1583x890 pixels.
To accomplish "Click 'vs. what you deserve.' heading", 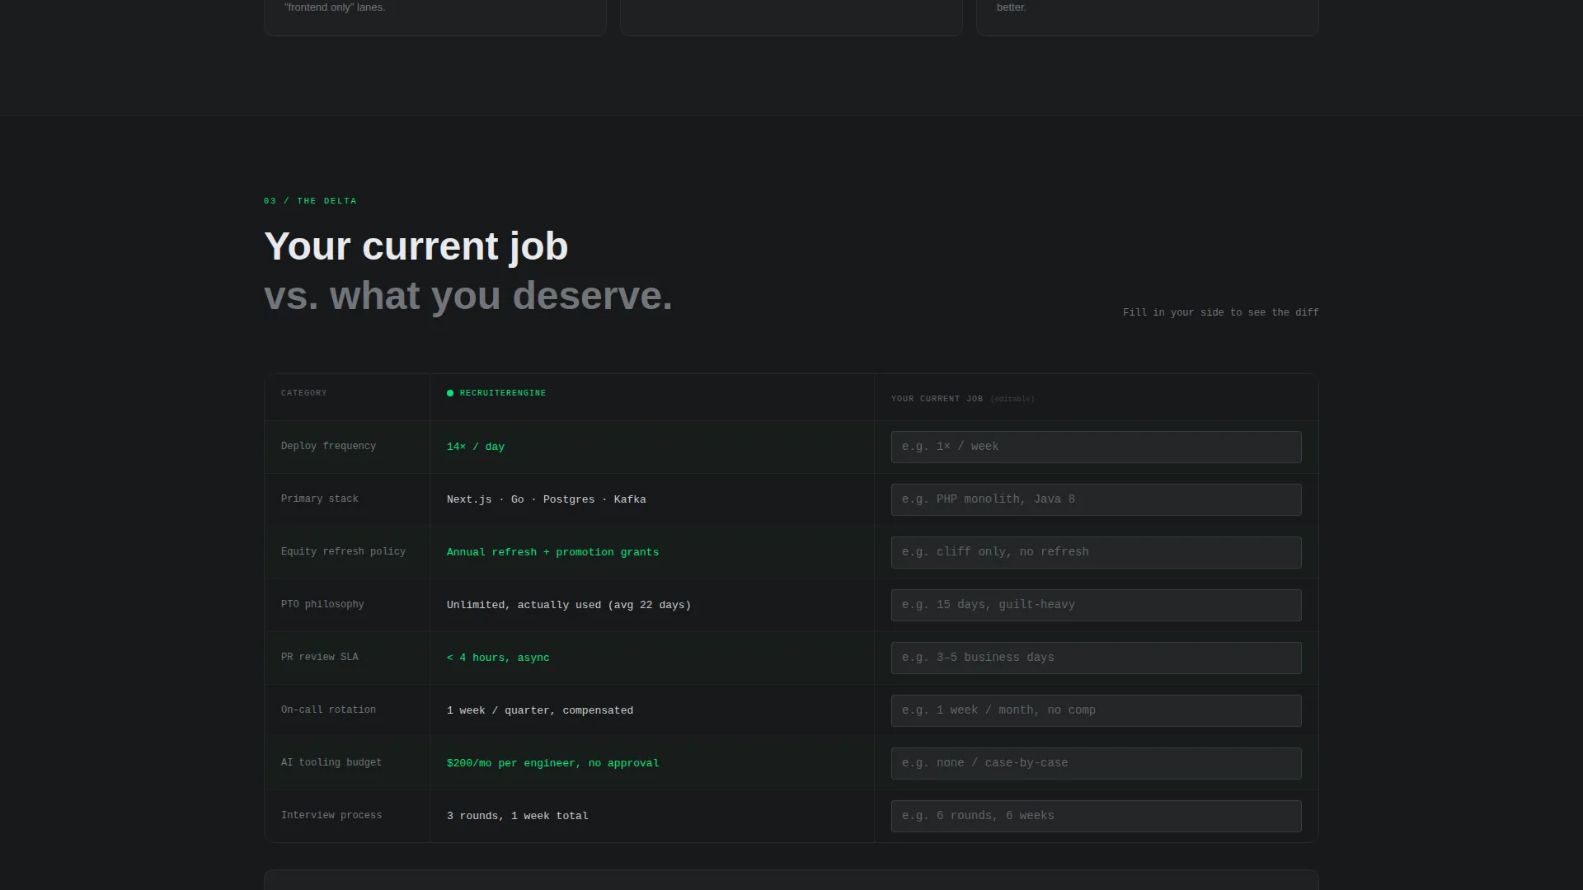I will click(467, 296).
